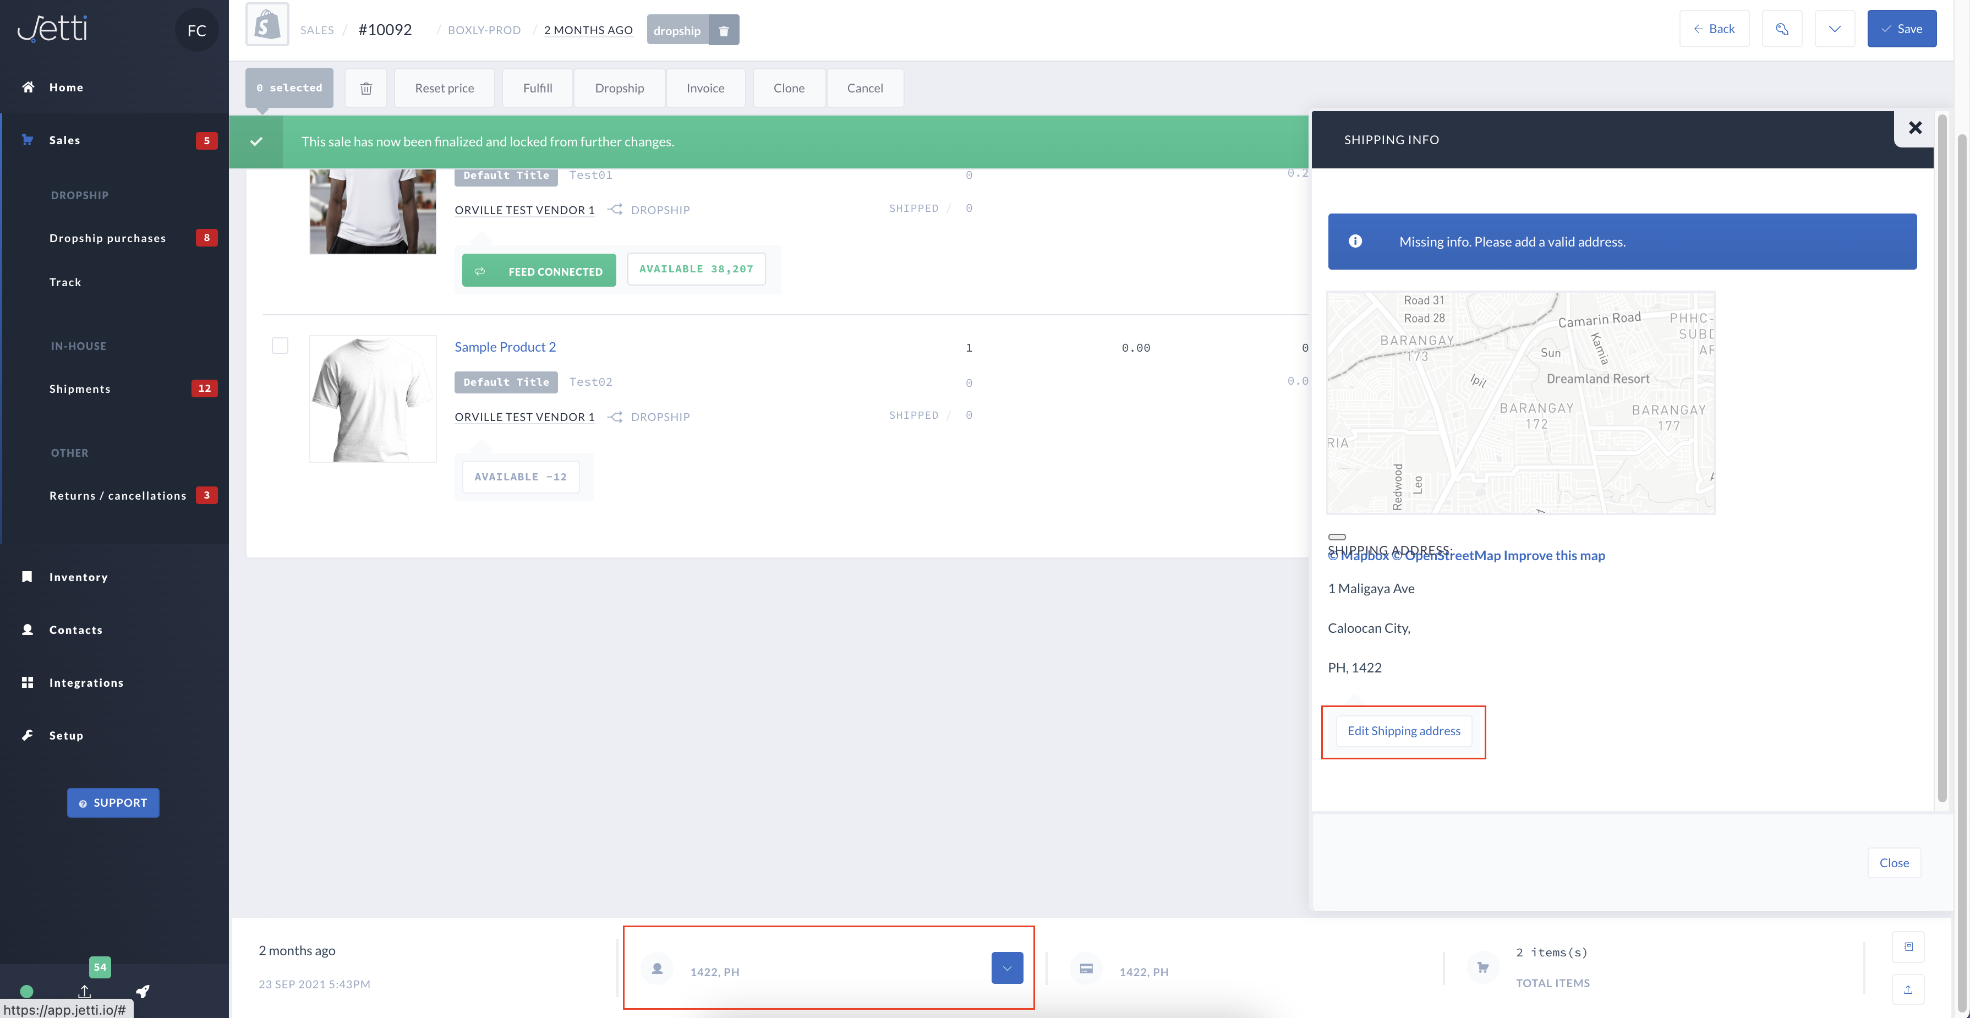Click the FEED CONNECTED badge
The image size is (1970, 1018).
pos(539,271)
